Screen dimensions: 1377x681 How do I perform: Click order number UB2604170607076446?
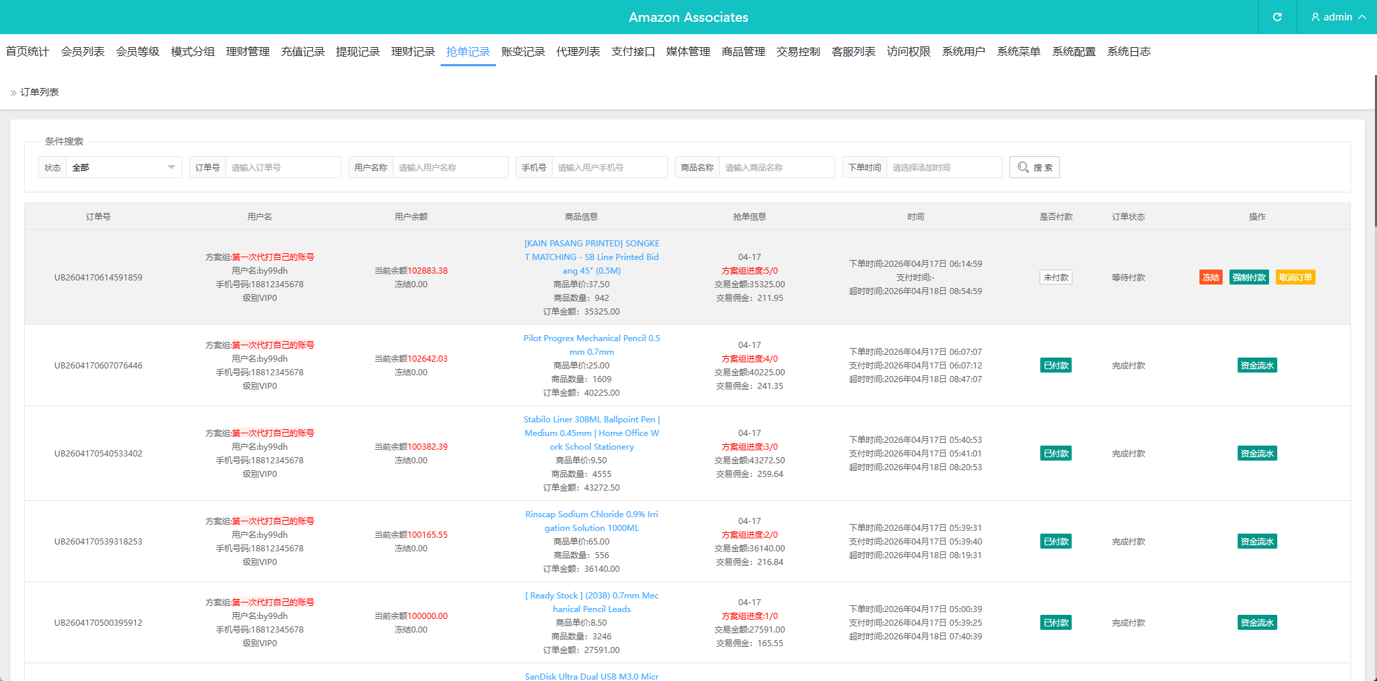pos(98,365)
